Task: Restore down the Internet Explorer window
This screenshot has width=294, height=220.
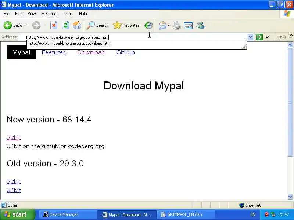Action: (281, 5)
